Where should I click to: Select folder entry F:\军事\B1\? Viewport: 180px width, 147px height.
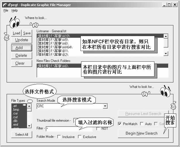(100, 51)
